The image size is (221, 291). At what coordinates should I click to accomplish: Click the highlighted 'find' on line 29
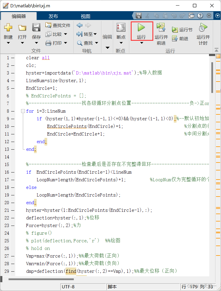(71, 271)
